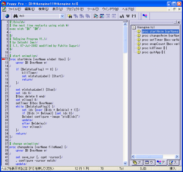The width and height of the screenshot is (183, 172).
Task: Toggle the W whole-word search option
Action: click(128, 16)
